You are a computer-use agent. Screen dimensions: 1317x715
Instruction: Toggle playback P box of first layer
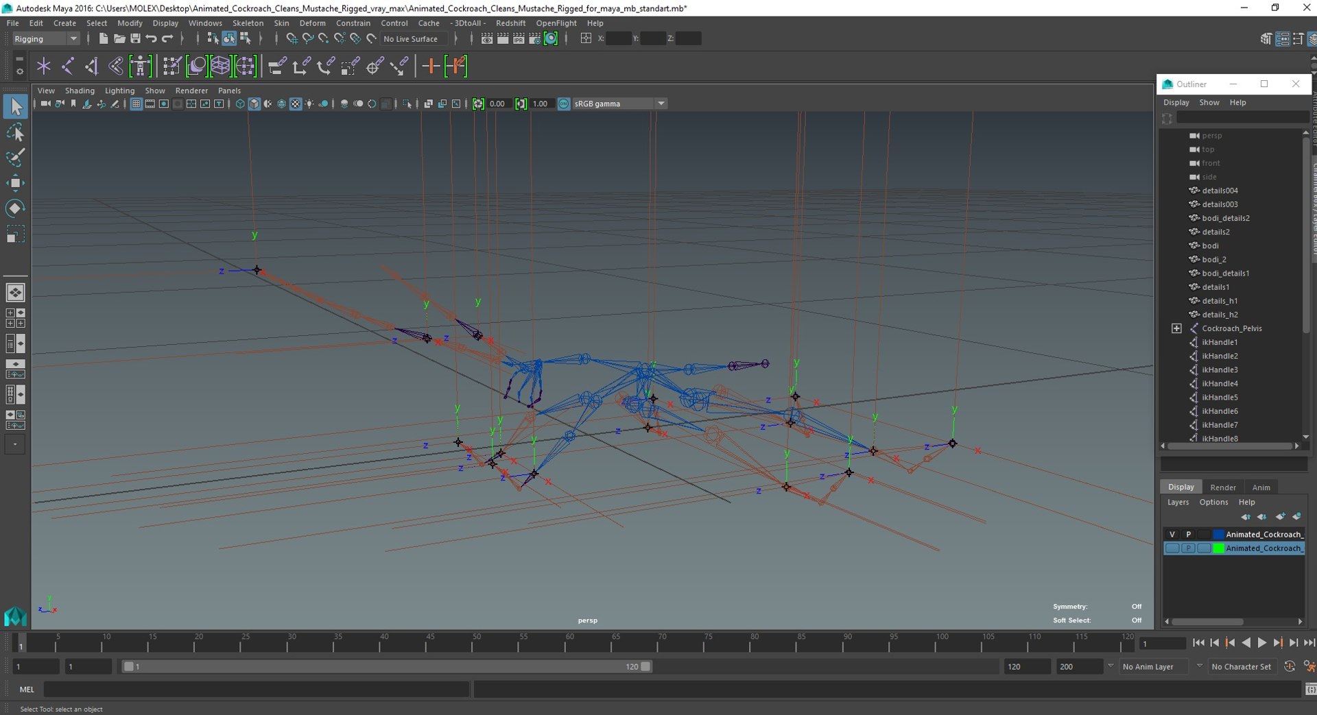(1188, 535)
